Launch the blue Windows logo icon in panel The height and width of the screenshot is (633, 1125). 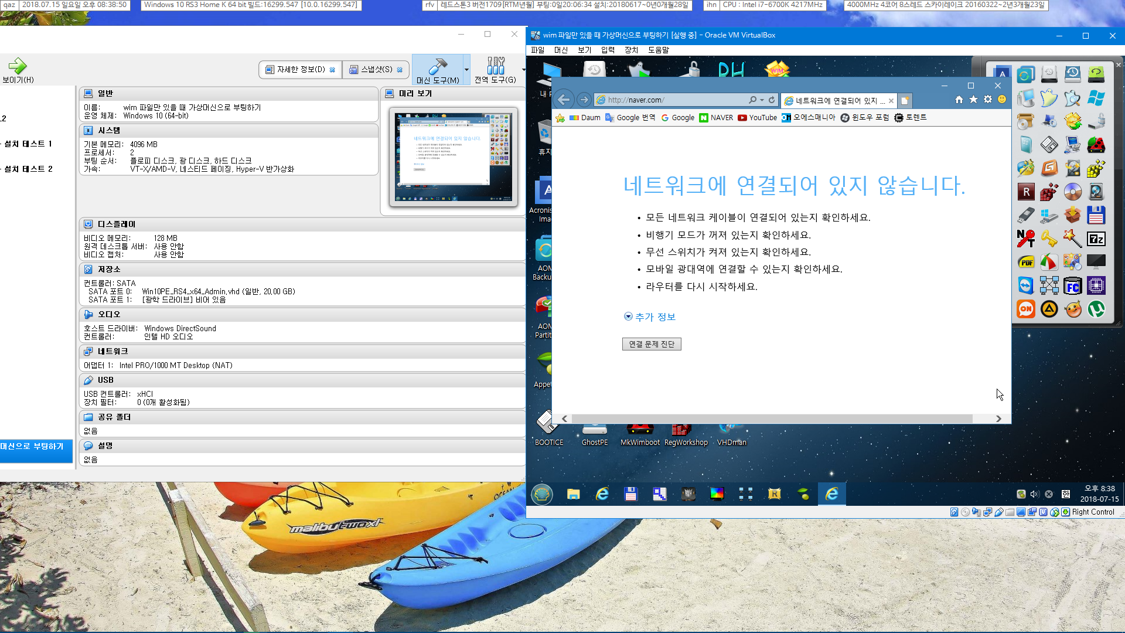point(1096,98)
